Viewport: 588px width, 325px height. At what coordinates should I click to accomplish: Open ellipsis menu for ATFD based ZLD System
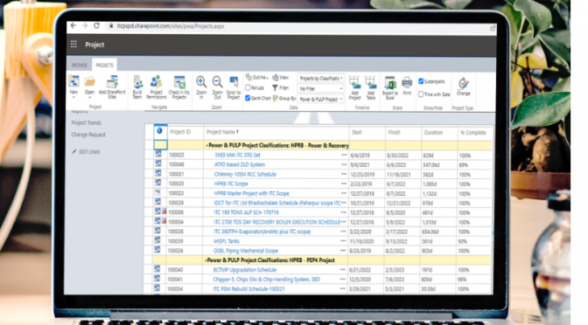point(344,164)
